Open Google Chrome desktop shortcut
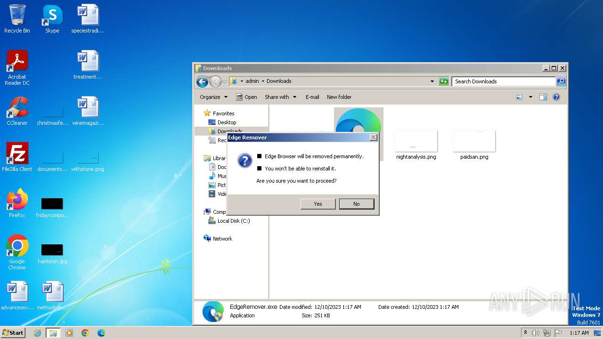This screenshot has width=603, height=339. pyautogui.click(x=17, y=252)
